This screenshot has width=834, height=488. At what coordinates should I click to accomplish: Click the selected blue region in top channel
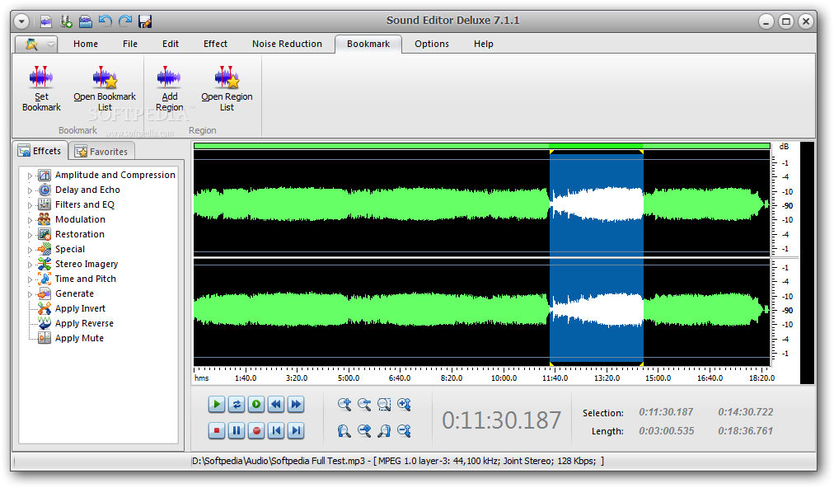[x=597, y=204]
